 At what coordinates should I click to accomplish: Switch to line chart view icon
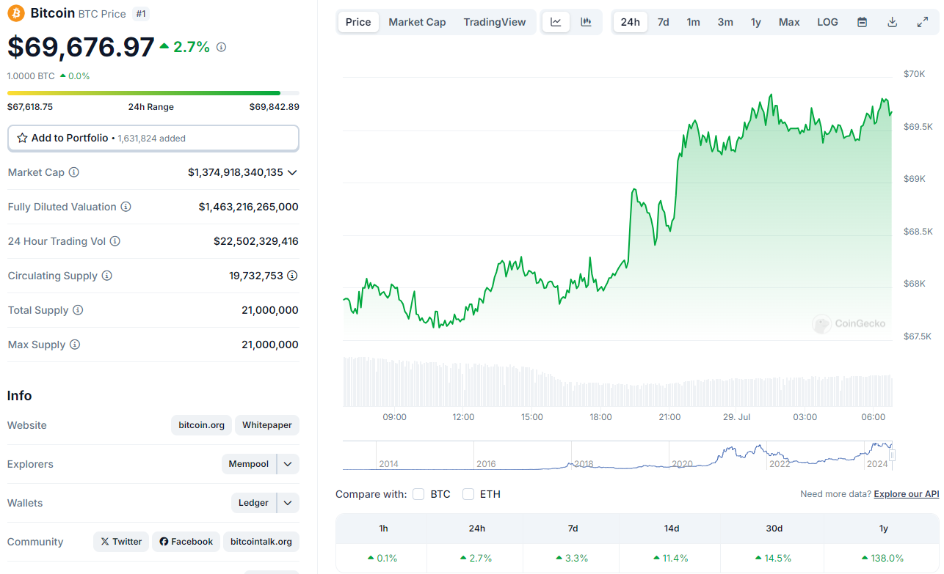tap(556, 22)
